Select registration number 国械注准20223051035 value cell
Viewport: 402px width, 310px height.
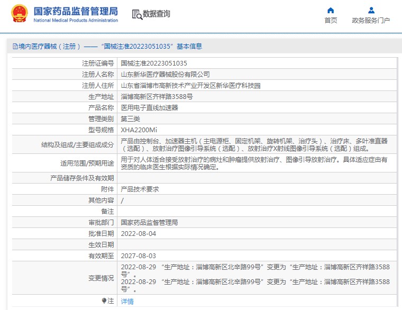154,63
